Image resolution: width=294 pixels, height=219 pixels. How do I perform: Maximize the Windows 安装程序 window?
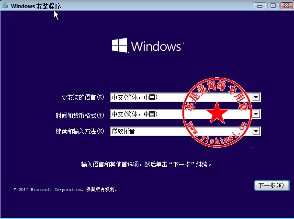click(273, 6)
